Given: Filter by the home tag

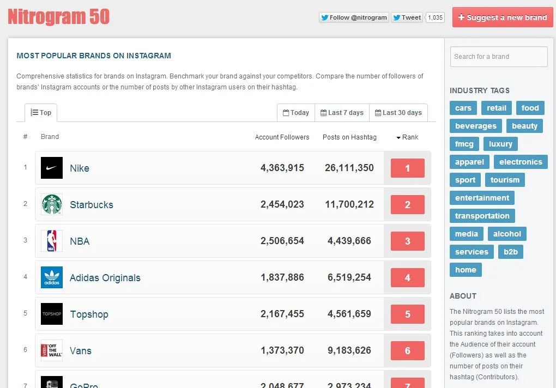Looking at the screenshot, I should tap(466, 270).
